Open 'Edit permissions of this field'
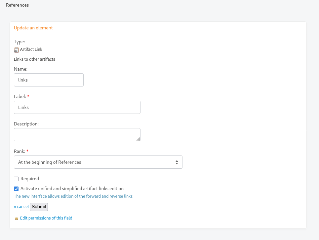The image size is (319, 240). coord(46,218)
